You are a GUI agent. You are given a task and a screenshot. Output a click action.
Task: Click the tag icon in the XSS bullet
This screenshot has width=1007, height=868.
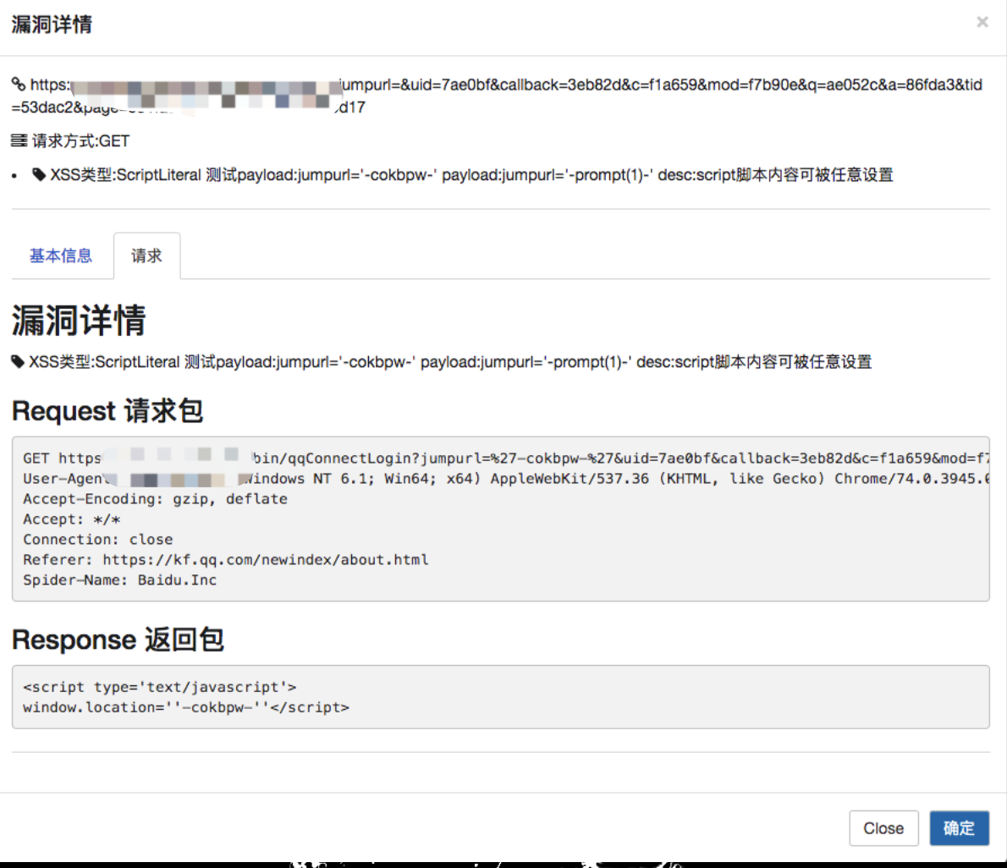39,174
